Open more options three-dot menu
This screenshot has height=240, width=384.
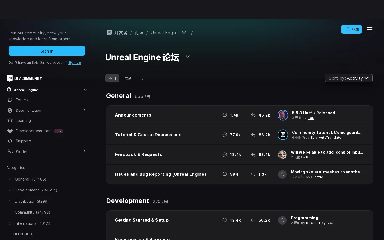tap(143, 78)
